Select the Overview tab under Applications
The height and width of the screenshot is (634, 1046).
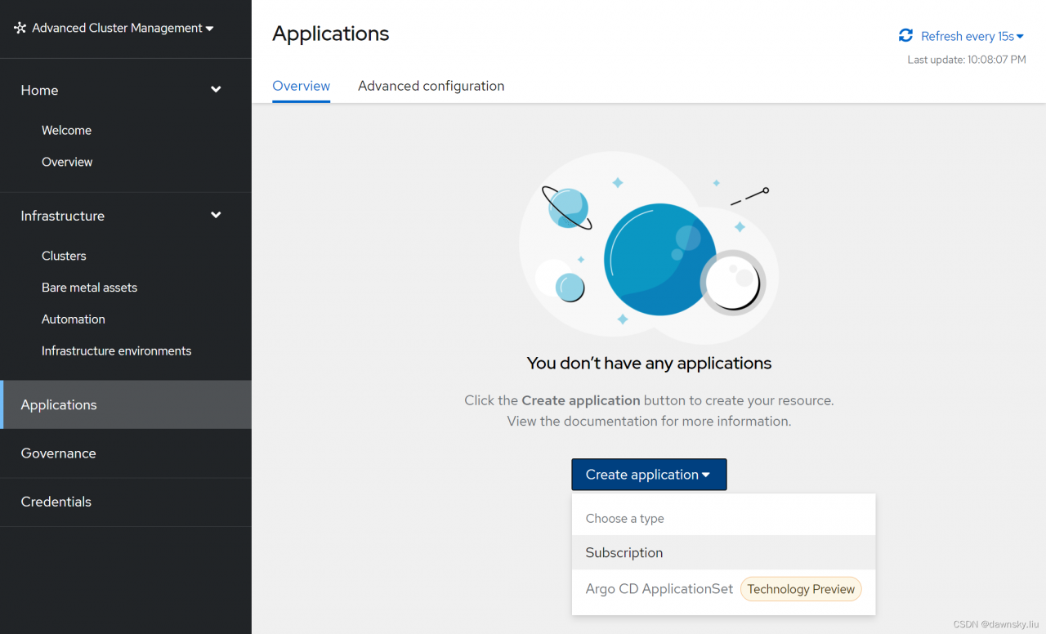point(301,86)
